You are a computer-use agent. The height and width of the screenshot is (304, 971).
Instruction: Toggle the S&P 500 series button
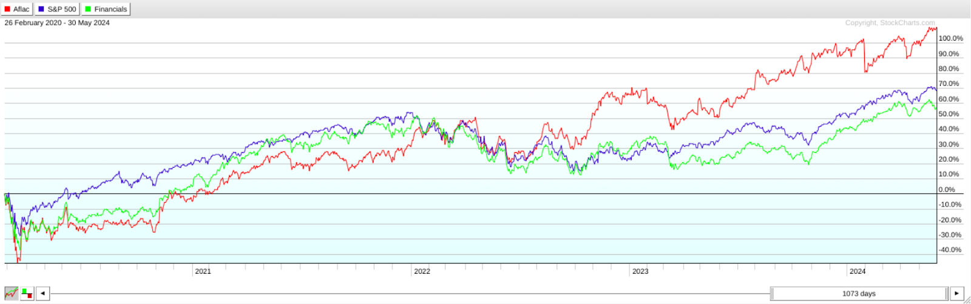coord(57,9)
